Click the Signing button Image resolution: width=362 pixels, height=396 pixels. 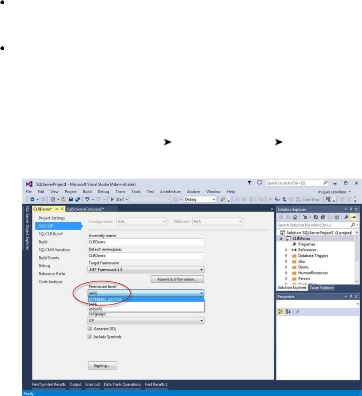[x=102, y=365]
